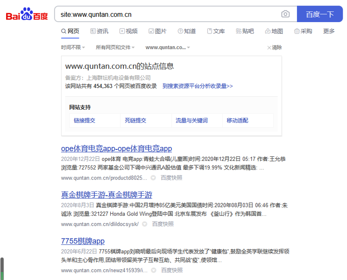This screenshot has height=280, width=347.
Task: Click URL www.quntan.com.cn/newz415939/i...
Action: [x=104, y=270]
